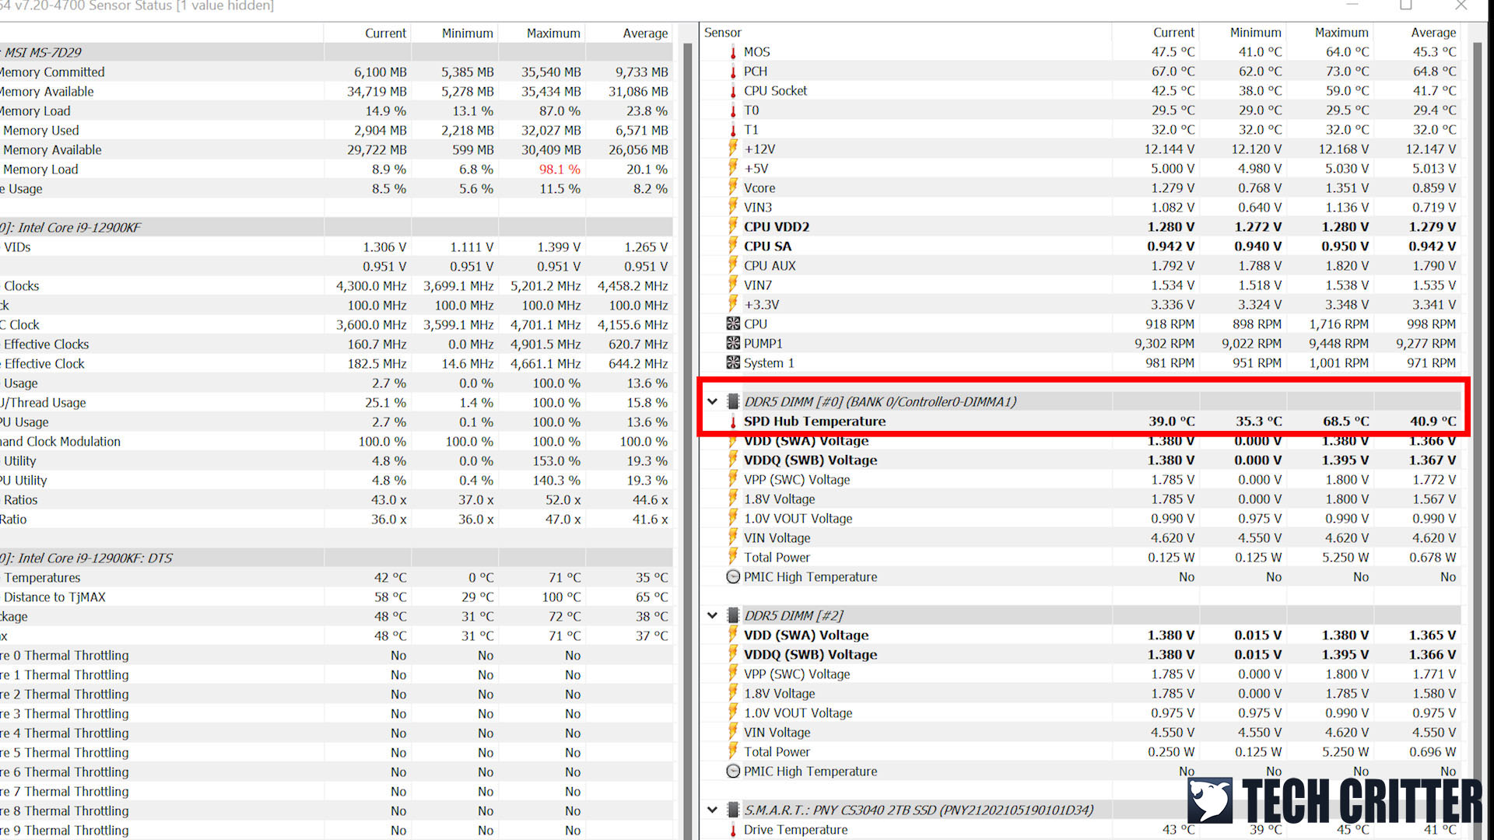
Task: Click the first PMIC High Temperature status icon
Action: coord(733,576)
